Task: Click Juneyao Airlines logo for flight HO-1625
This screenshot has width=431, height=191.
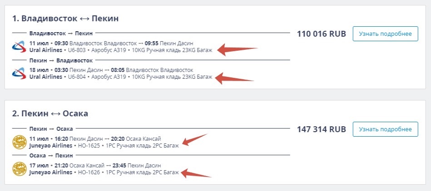Action: coord(20,142)
